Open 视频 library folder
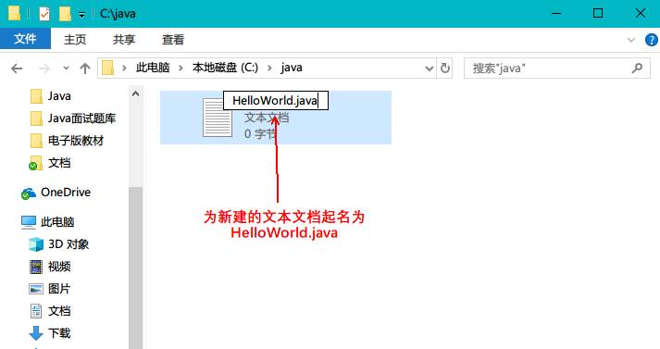 click(x=59, y=267)
